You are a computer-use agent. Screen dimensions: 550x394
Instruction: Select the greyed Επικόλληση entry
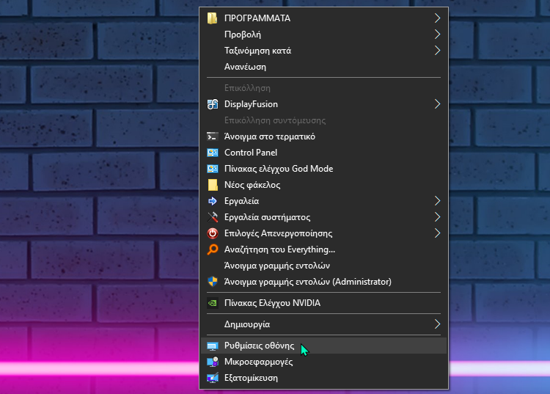coord(323,88)
